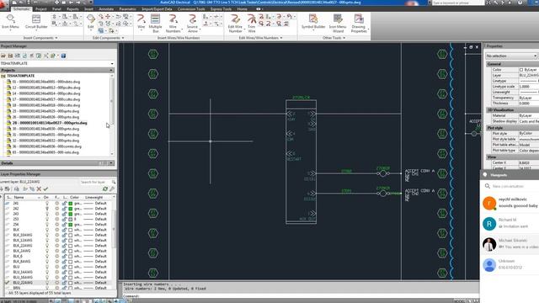Toggle the lock icon for layer 253
The width and height of the screenshot is (539, 303).
64,219
